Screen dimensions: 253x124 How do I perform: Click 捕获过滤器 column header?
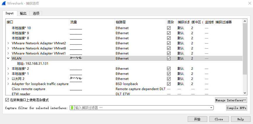[228, 22]
